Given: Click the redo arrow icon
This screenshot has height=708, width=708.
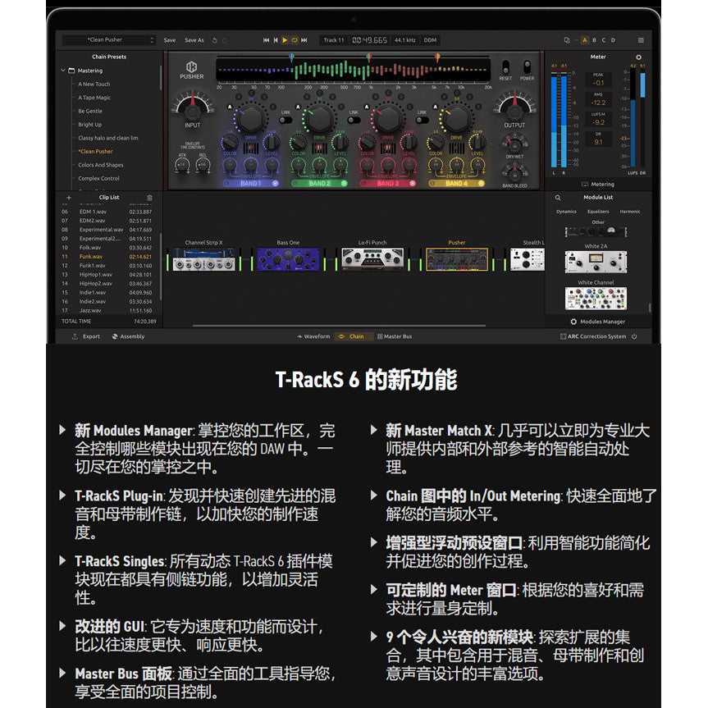Looking at the screenshot, I should 225,40.
